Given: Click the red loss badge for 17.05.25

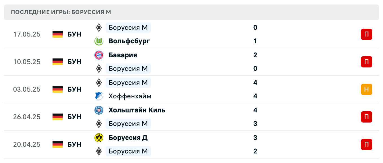Looking at the screenshot, I should (366, 34).
